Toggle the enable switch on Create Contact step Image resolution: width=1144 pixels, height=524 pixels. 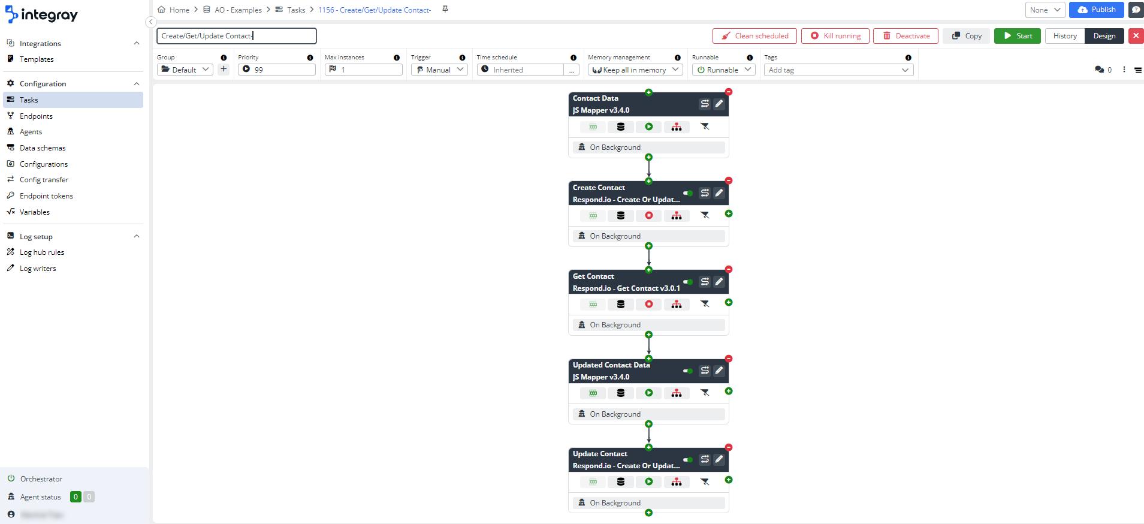688,193
